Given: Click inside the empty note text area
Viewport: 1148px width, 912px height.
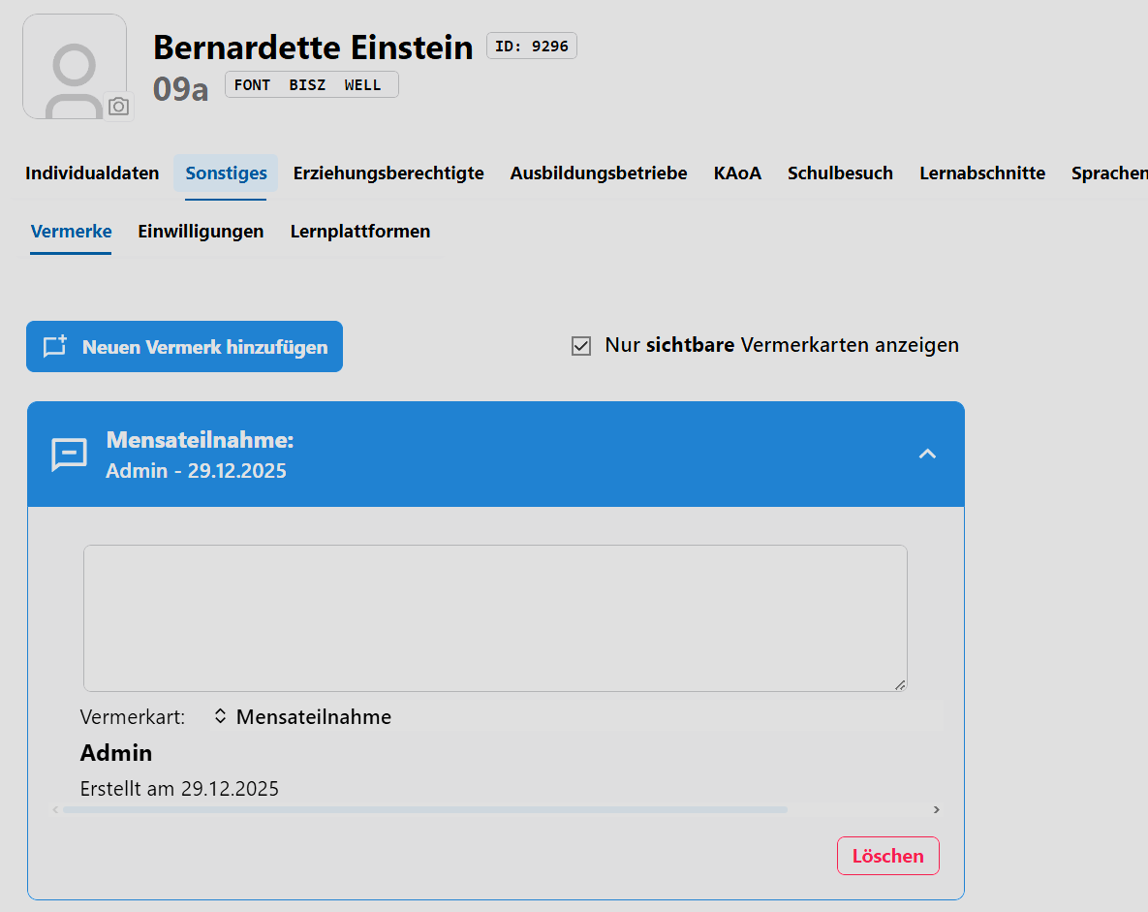Looking at the screenshot, I should 494,615.
